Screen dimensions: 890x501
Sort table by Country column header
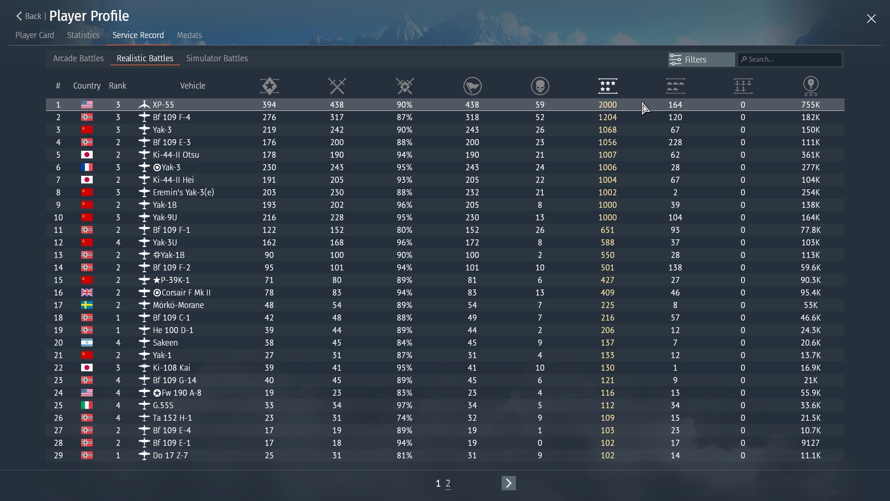[x=87, y=86]
